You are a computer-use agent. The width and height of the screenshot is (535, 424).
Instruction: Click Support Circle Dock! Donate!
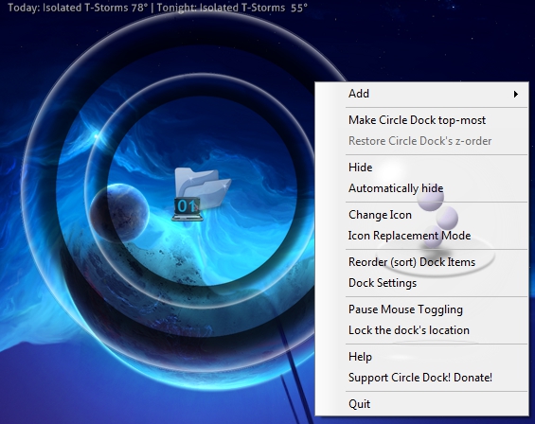coord(421,378)
